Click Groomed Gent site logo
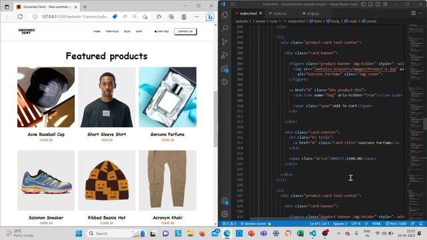Screen dimensions: 427x240 click(x=27, y=31)
